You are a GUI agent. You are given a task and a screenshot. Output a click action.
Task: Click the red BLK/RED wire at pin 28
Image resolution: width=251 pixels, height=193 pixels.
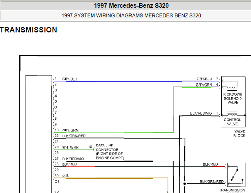(x=139, y=167)
